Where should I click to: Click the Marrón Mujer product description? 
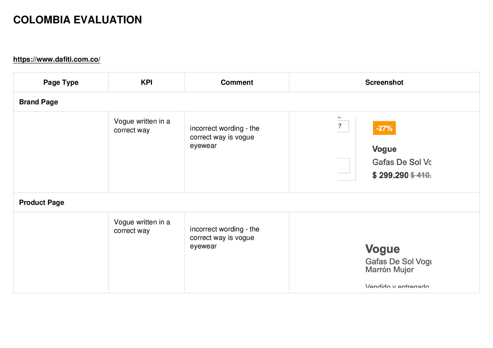(389, 269)
